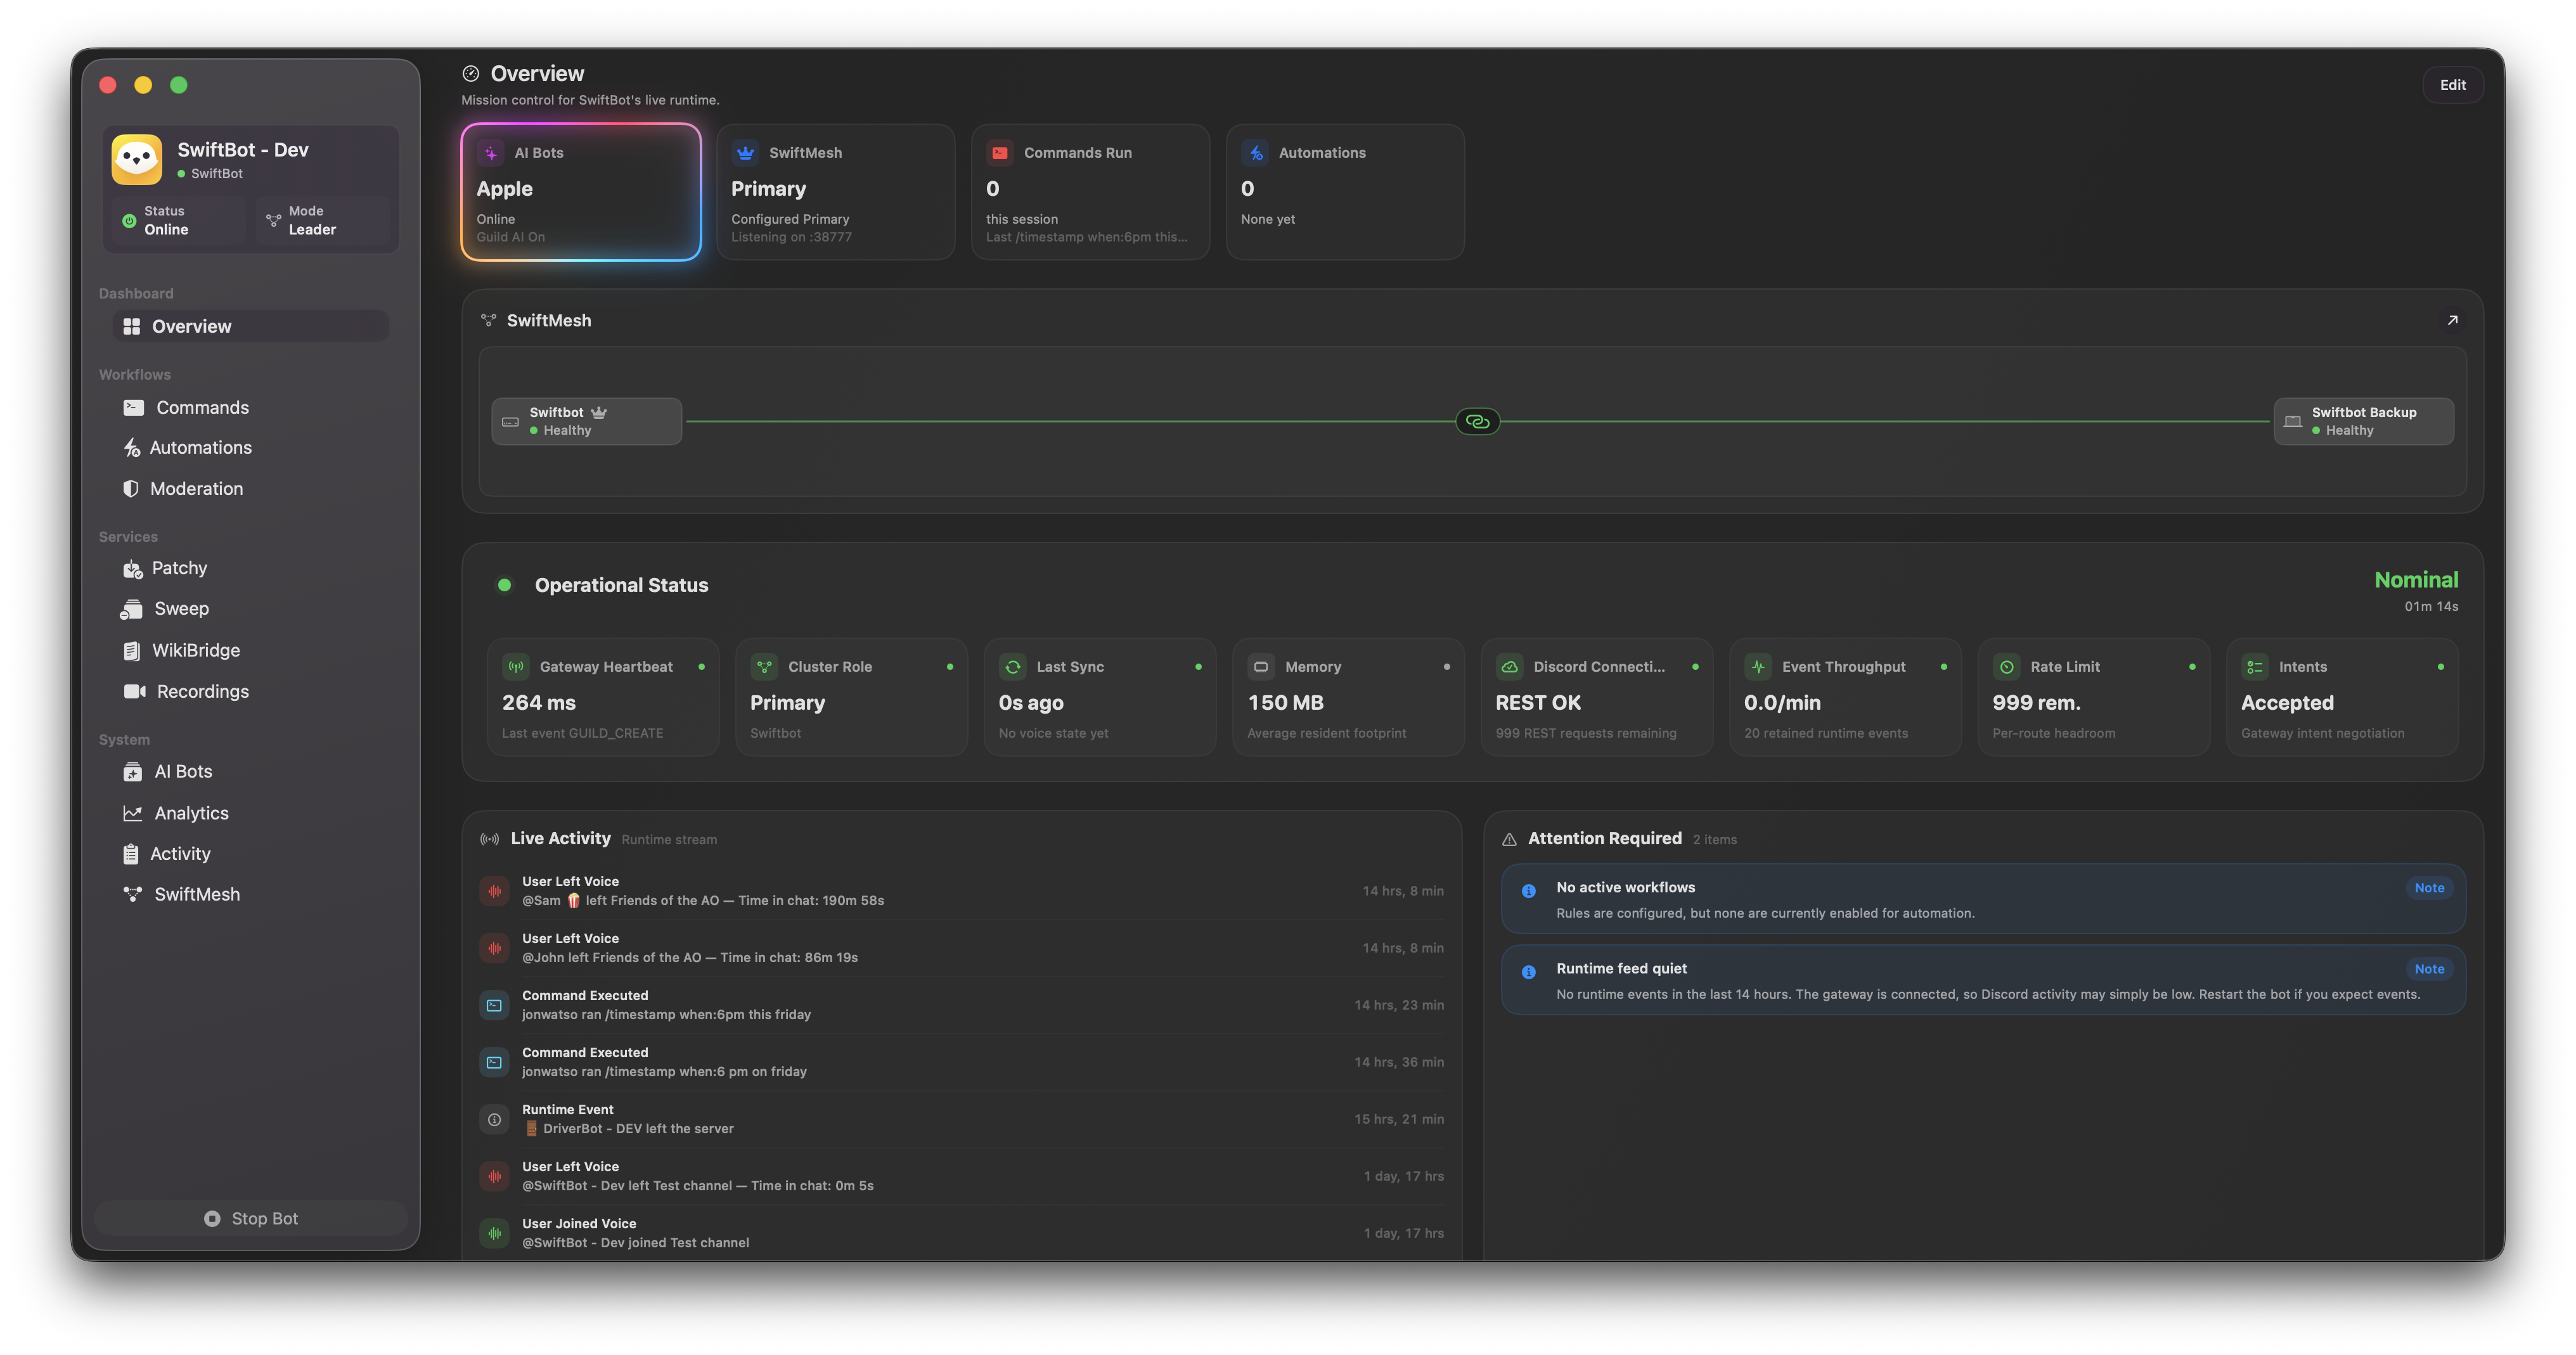
Task: Click the Last Sync refresh icon
Action: pyautogui.click(x=1013, y=667)
